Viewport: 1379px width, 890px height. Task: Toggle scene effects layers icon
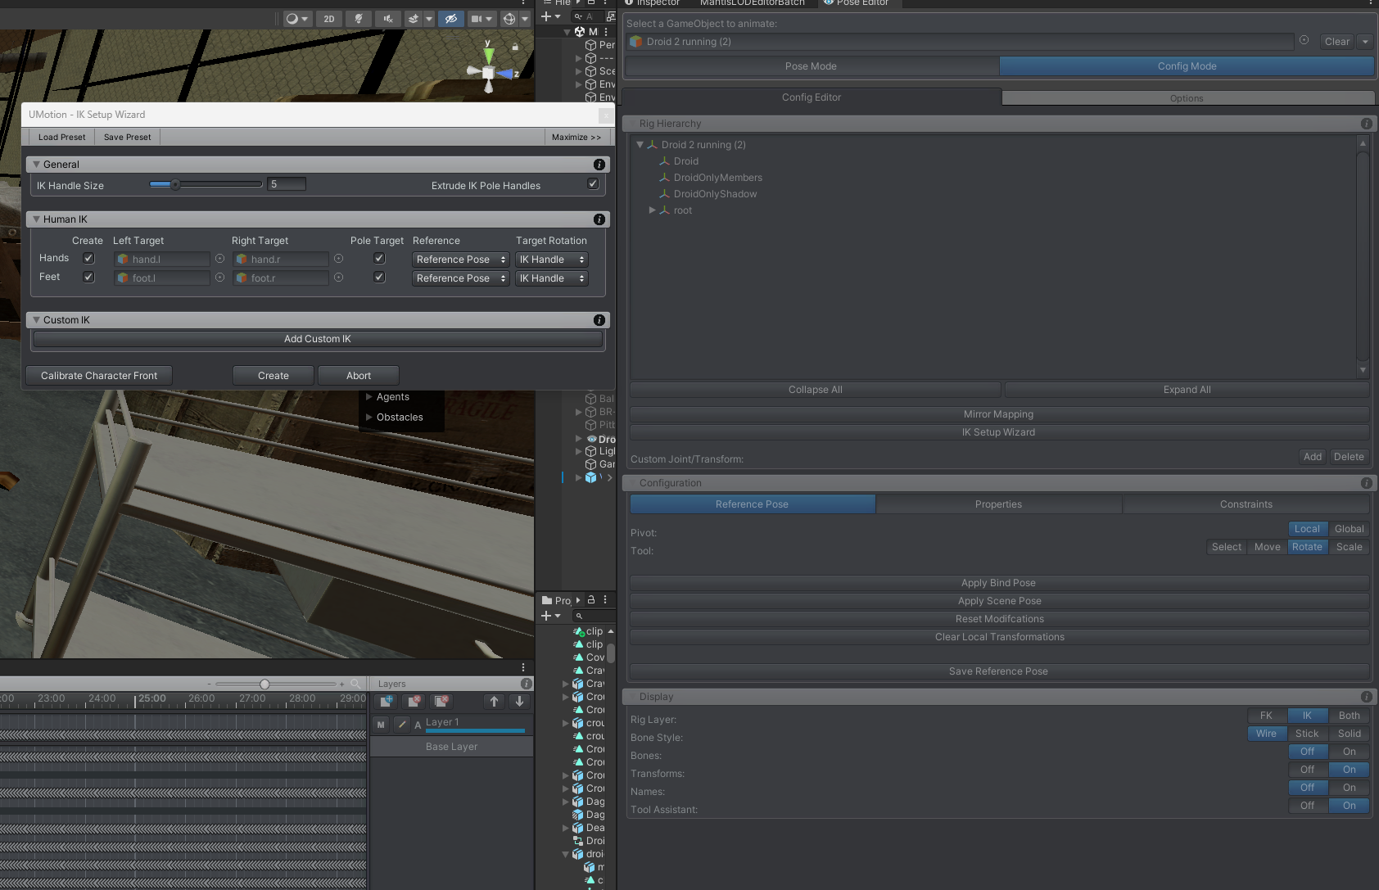tap(414, 19)
